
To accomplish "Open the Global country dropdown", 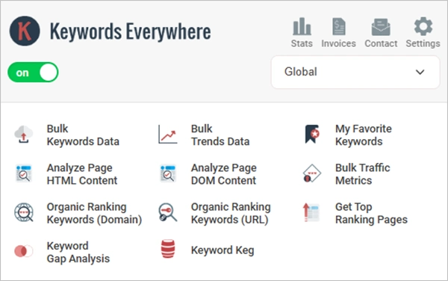I will (x=355, y=72).
